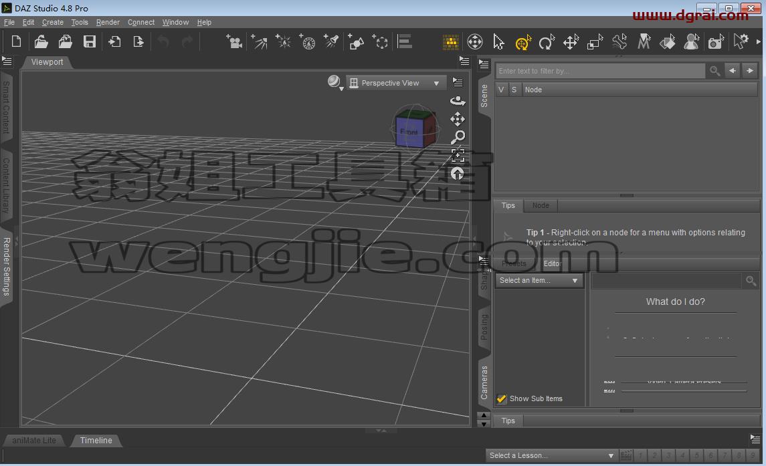Click the viewport Pan control
Image resolution: width=766 pixels, height=466 pixels.
click(457, 119)
